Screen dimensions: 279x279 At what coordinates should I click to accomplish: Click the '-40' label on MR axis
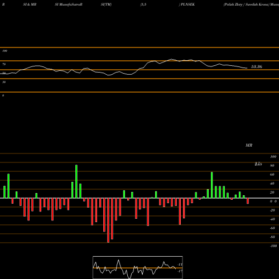(x=272, y=219)
